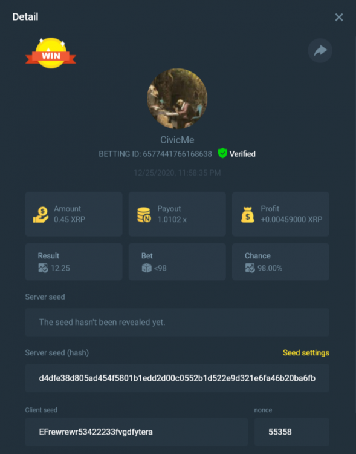
Task: Click the unrevealed Server seed box
Action: [x=177, y=322]
